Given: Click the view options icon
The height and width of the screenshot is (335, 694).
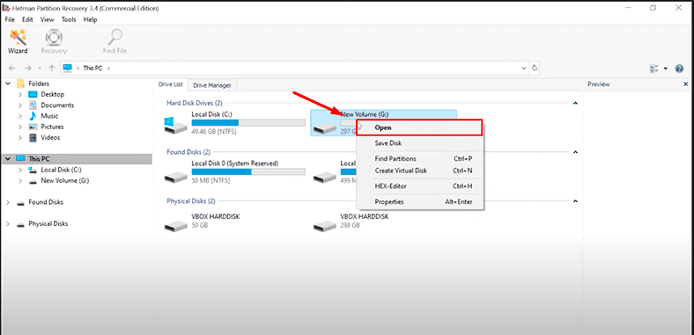Looking at the screenshot, I should click(653, 69).
